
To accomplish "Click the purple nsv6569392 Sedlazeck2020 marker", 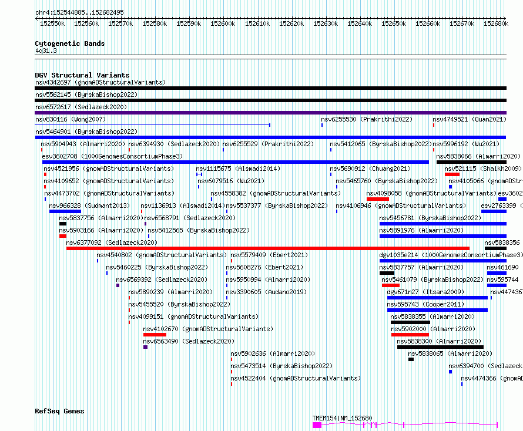I will click(x=118, y=285).
